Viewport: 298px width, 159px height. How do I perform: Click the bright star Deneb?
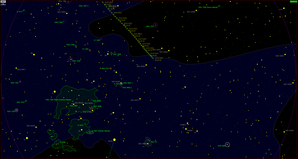point(114,140)
